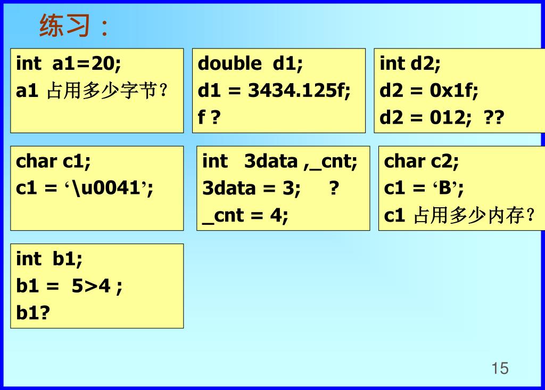Click the line c1 = '\u0041';
The width and height of the screenshot is (545, 390).
coord(85,188)
